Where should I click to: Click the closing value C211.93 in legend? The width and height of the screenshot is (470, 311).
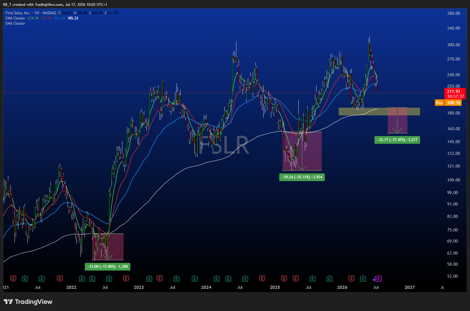[x=112, y=13]
